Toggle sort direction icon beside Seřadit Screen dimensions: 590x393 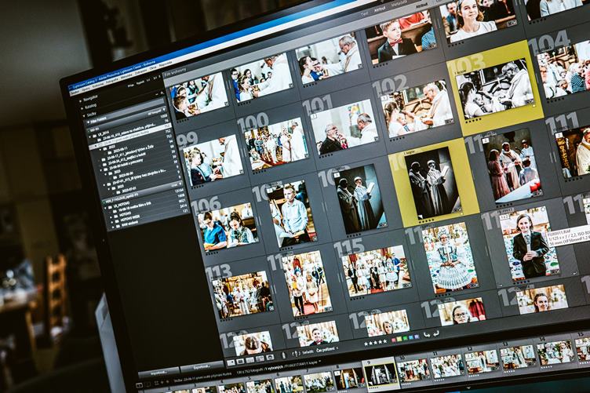[x=296, y=354]
